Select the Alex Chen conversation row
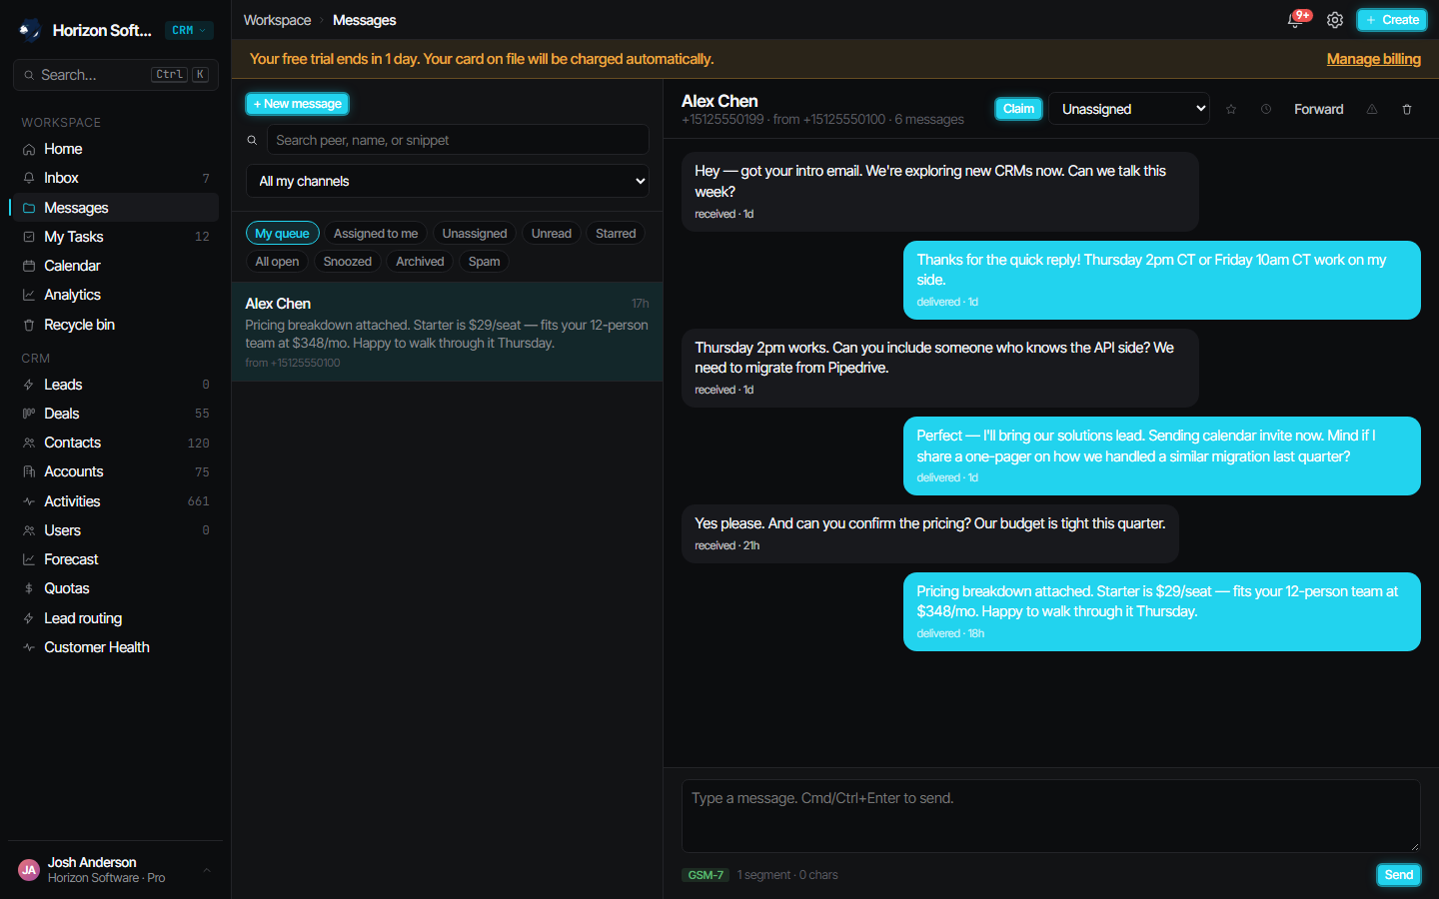The image size is (1439, 899). 447,332
